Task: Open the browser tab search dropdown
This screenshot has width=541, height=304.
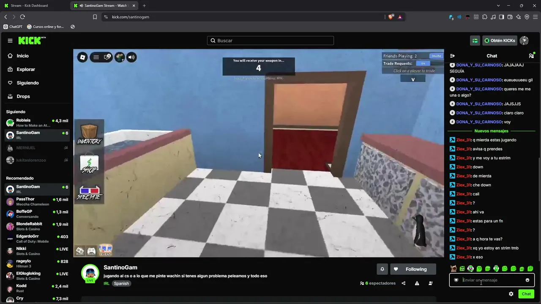Action: pos(498,5)
